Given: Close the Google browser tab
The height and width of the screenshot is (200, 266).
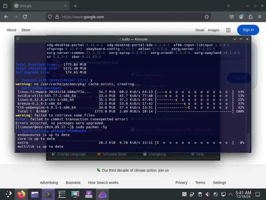Looking at the screenshot, I should [x=65, y=6].
